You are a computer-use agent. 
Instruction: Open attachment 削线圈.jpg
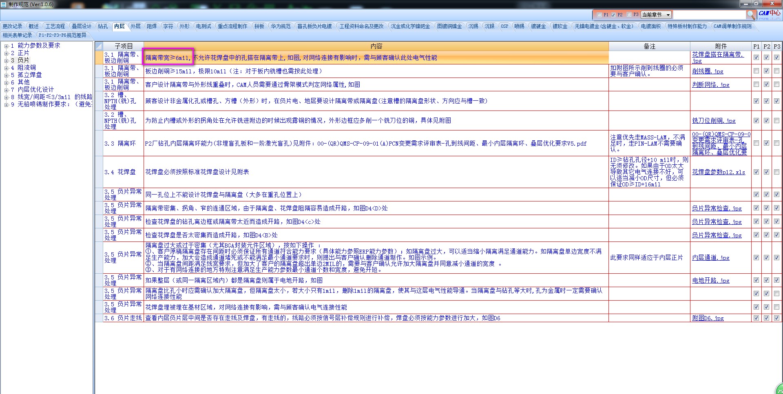point(708,71)
